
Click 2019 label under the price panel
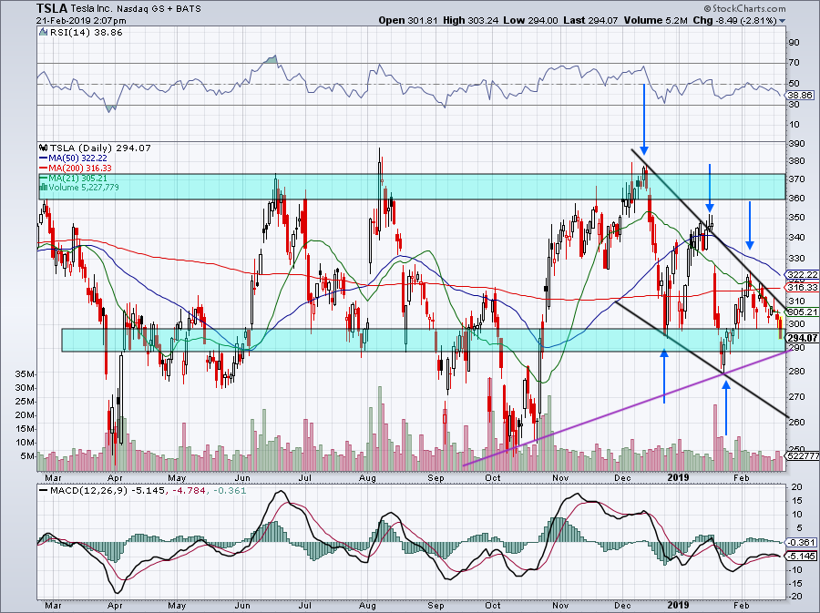tap(678, 477)
